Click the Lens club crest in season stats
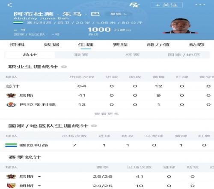This screenshot has height=189, width=214. (x=11, y=186)
